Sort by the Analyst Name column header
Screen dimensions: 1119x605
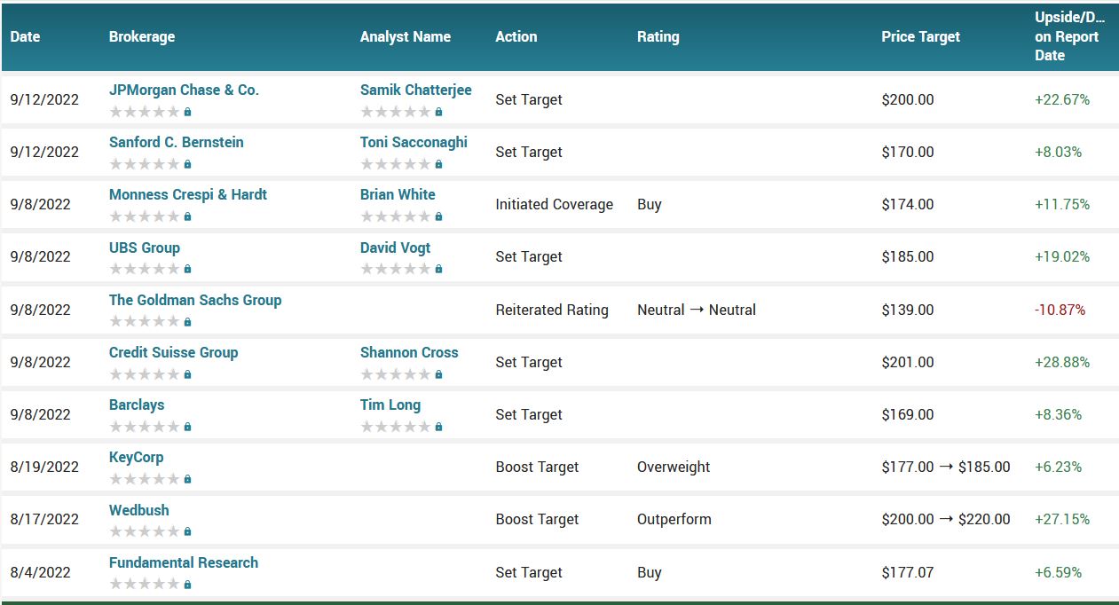406,37
